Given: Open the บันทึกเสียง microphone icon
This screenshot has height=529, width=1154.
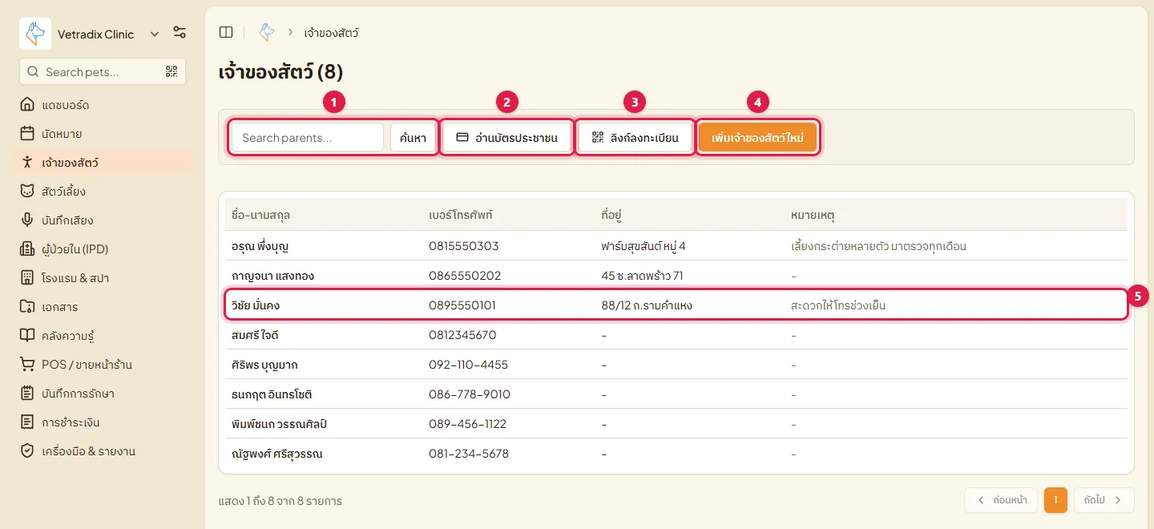Looking at the screenshot, I should tap(27, 220).
